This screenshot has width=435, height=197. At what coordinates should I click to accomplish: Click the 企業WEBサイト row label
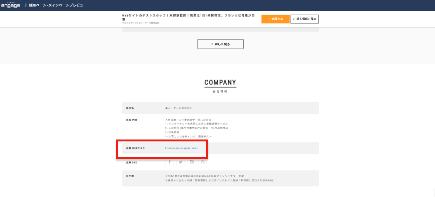click(x=136, y=148)
